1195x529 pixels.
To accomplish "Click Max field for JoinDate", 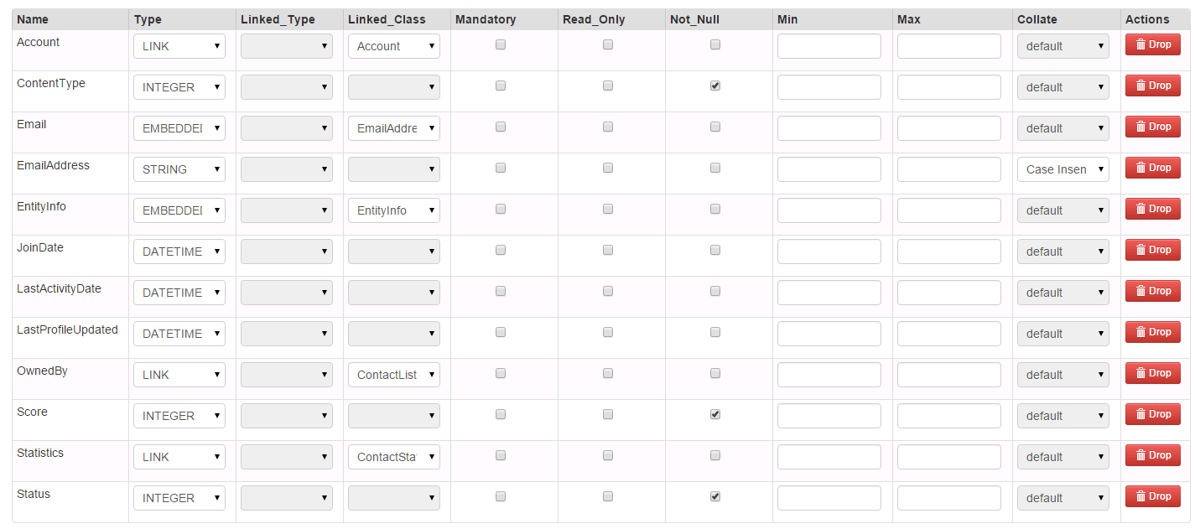I will [949, 252].
